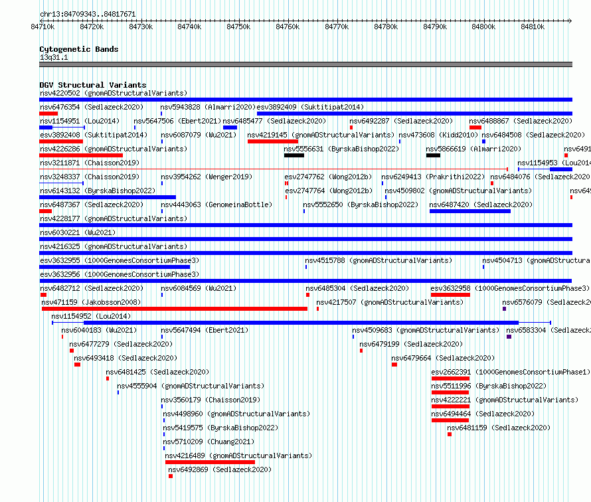Select purple marker under nsv6583304

[x=509, y=337]
